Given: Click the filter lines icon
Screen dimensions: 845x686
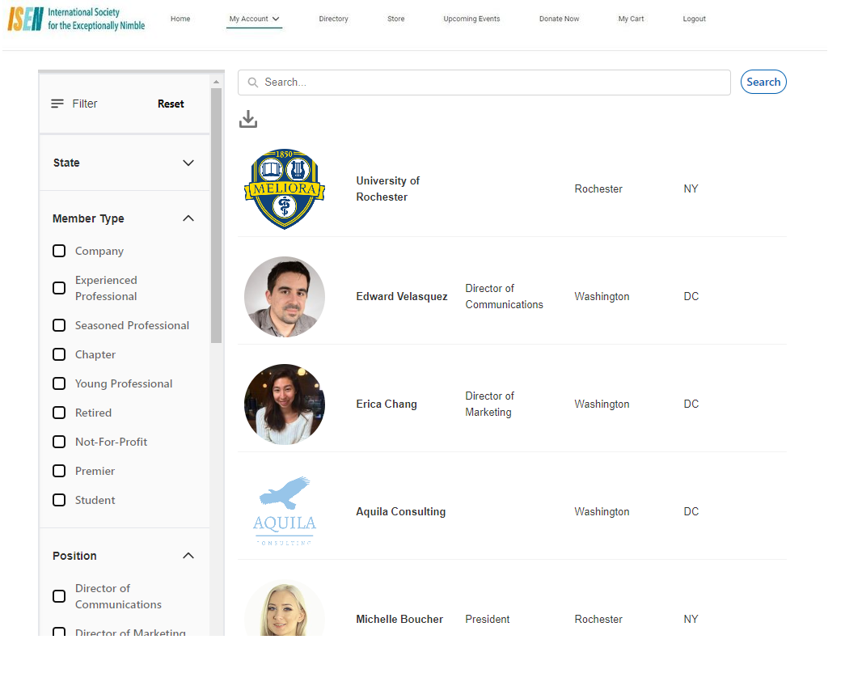Looking at the screenshot, I should [x=57, y=104].
